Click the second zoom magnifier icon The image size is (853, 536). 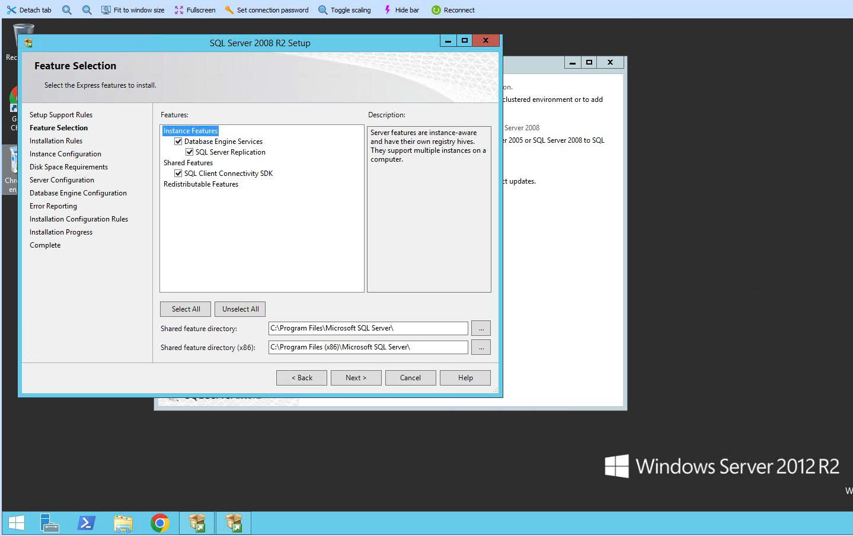click(x=87, y=10)
